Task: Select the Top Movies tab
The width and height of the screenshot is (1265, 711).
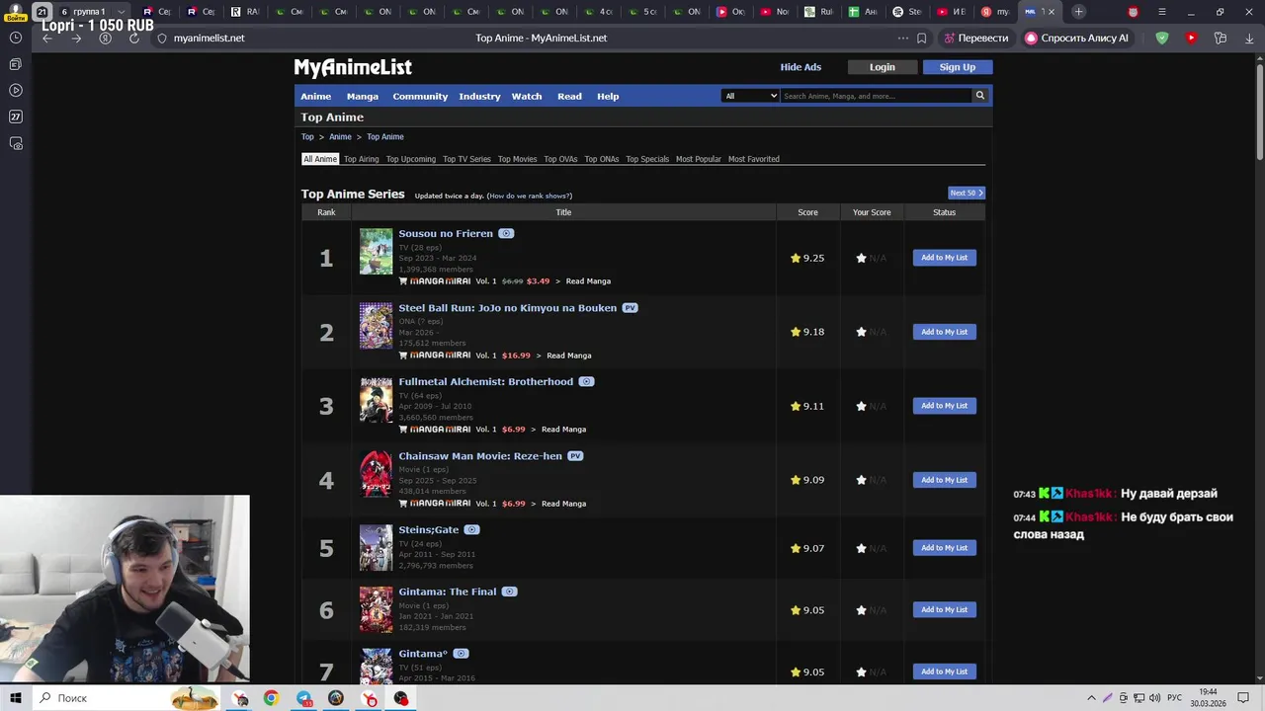Action: click(518, 159)
